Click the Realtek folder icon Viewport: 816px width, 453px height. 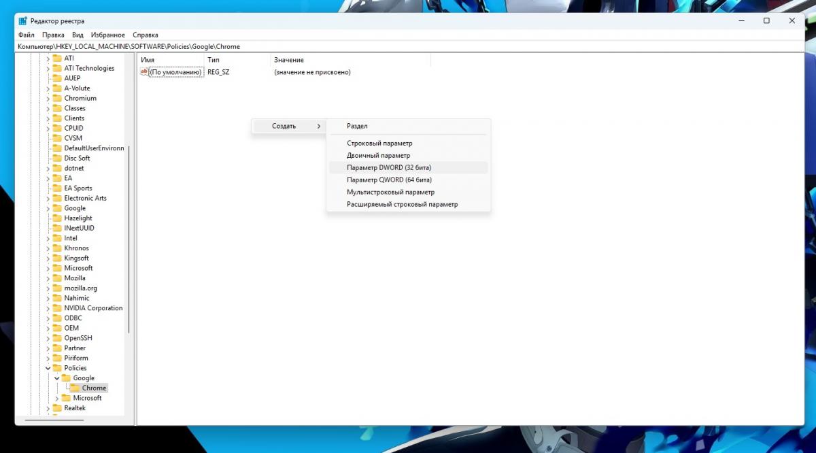click(57, 408)
